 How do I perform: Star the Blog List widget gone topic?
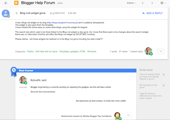pyautogui.click(x=16, y=13)
